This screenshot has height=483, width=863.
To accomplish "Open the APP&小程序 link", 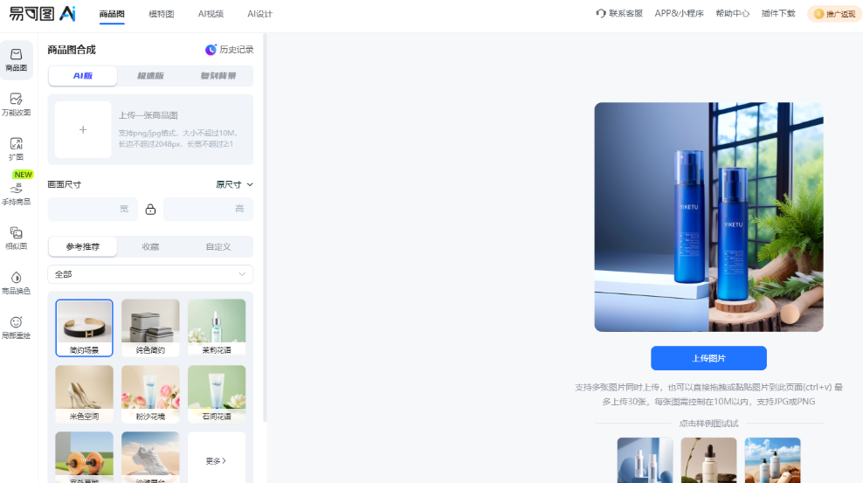I will (679, 13).
